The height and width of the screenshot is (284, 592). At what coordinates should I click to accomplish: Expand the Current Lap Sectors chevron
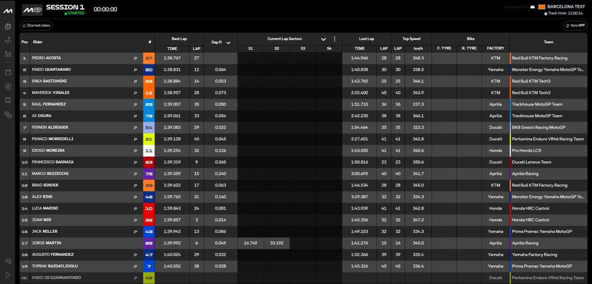pyautogui.click(x=324, y=39)
